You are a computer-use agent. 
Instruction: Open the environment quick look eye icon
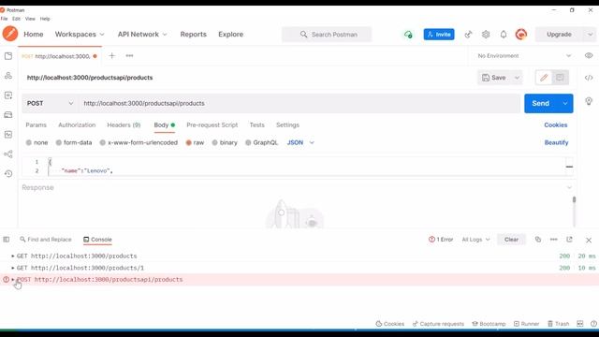pyautogui.click(x=589, y=56)
